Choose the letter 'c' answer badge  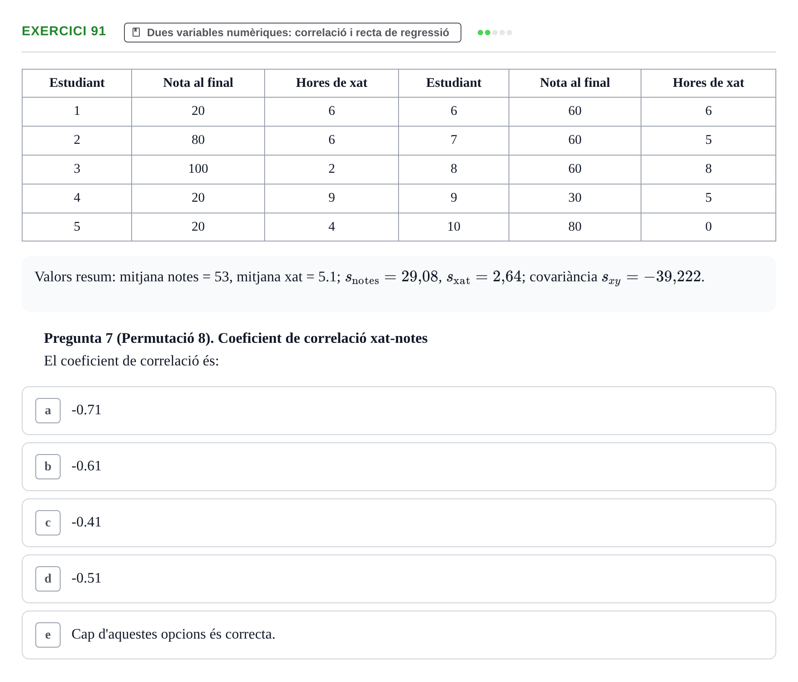click(48, 523)
